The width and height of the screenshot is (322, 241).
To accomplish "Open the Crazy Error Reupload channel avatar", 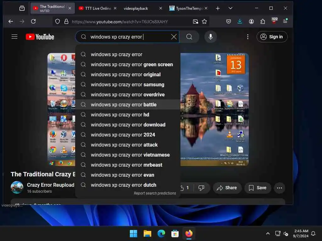I will 17,188.
